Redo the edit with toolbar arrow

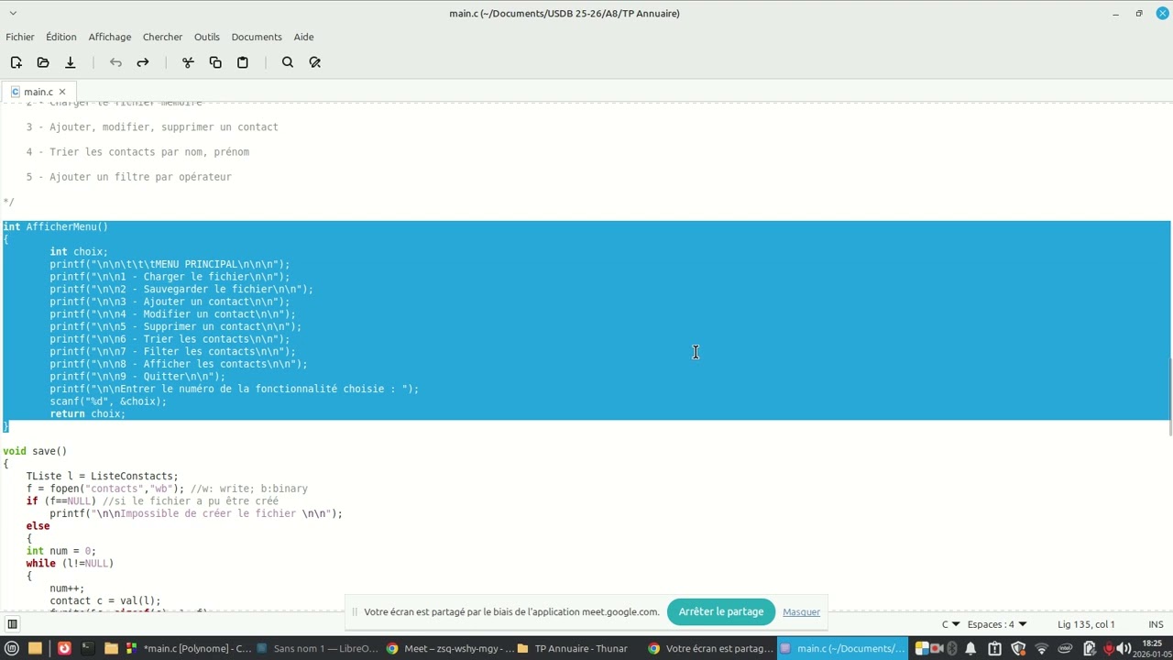(x=143, y=62)
